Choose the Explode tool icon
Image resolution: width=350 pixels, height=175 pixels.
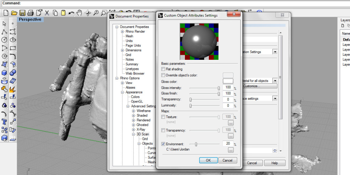(13, 89)
